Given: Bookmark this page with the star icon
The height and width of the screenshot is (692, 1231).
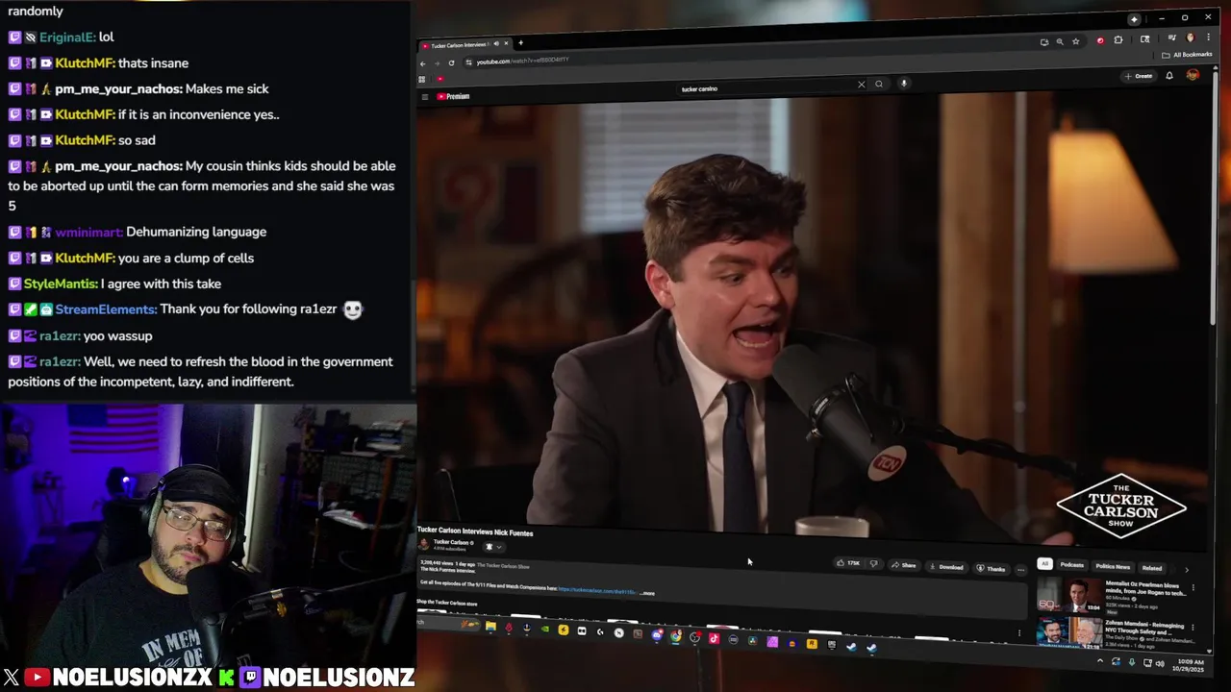Looking at the screenshot, I should pos(1076,41).
